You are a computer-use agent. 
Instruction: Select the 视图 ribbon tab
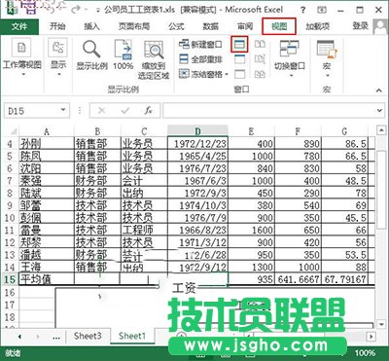pos(279,26)
